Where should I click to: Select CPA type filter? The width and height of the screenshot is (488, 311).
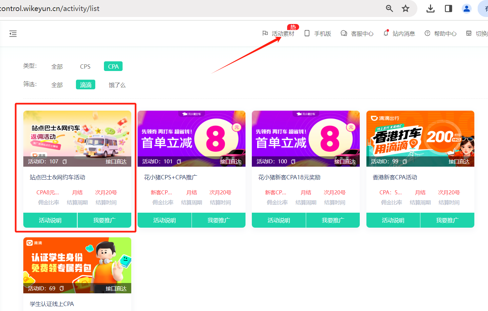(113, 66)
